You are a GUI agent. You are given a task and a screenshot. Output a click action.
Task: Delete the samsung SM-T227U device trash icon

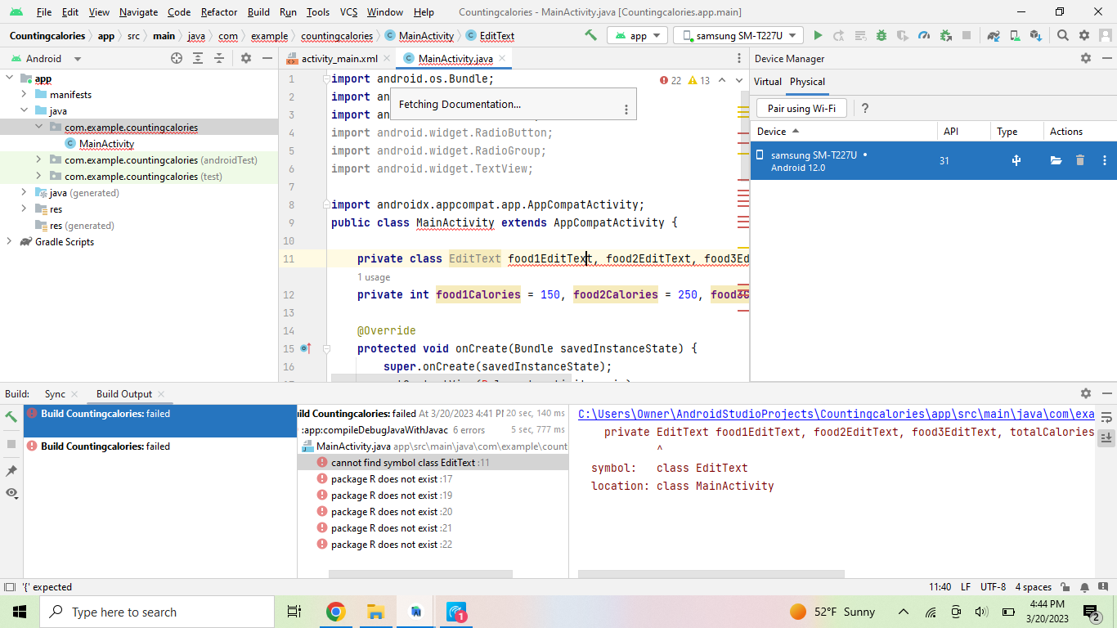coord(1080,160)
